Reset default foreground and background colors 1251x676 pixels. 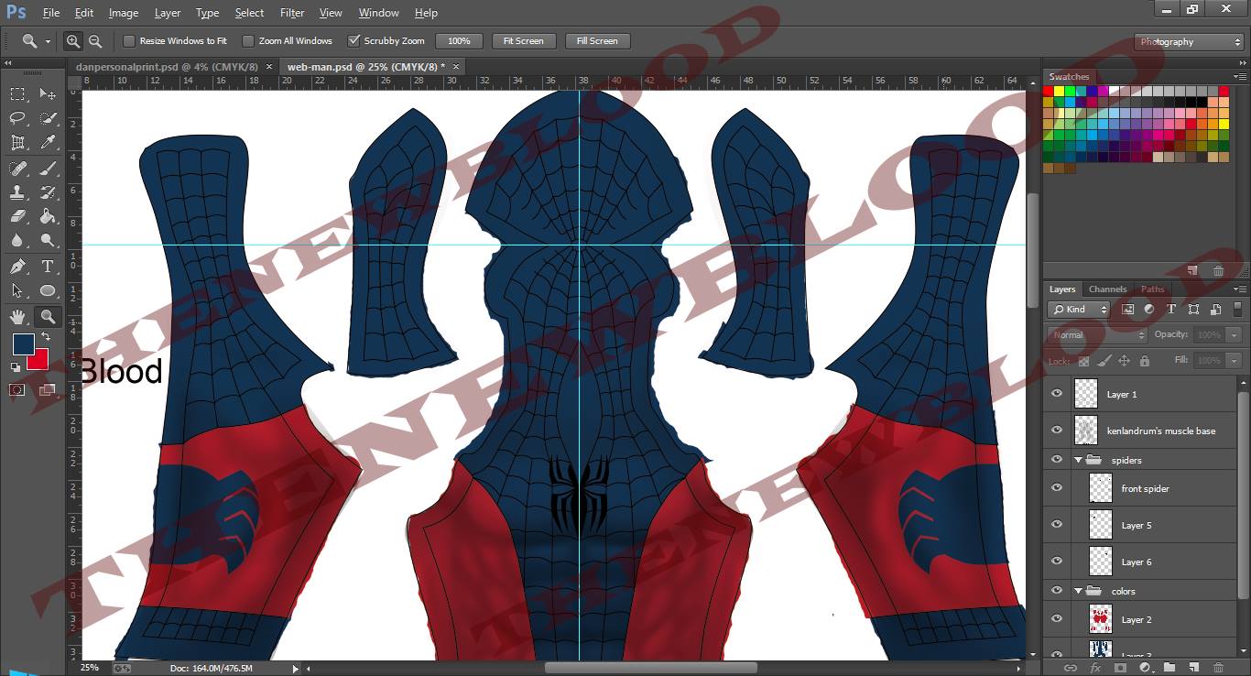tap(16, 366)
